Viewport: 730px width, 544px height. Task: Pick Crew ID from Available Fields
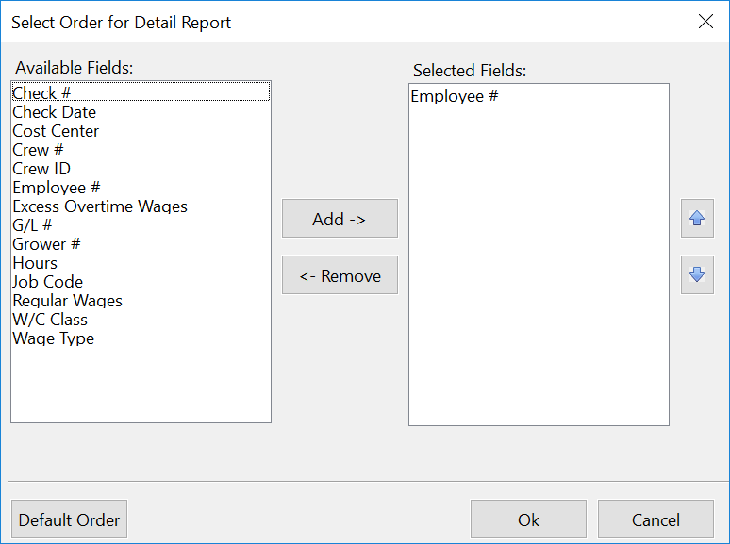click(41, 169)
